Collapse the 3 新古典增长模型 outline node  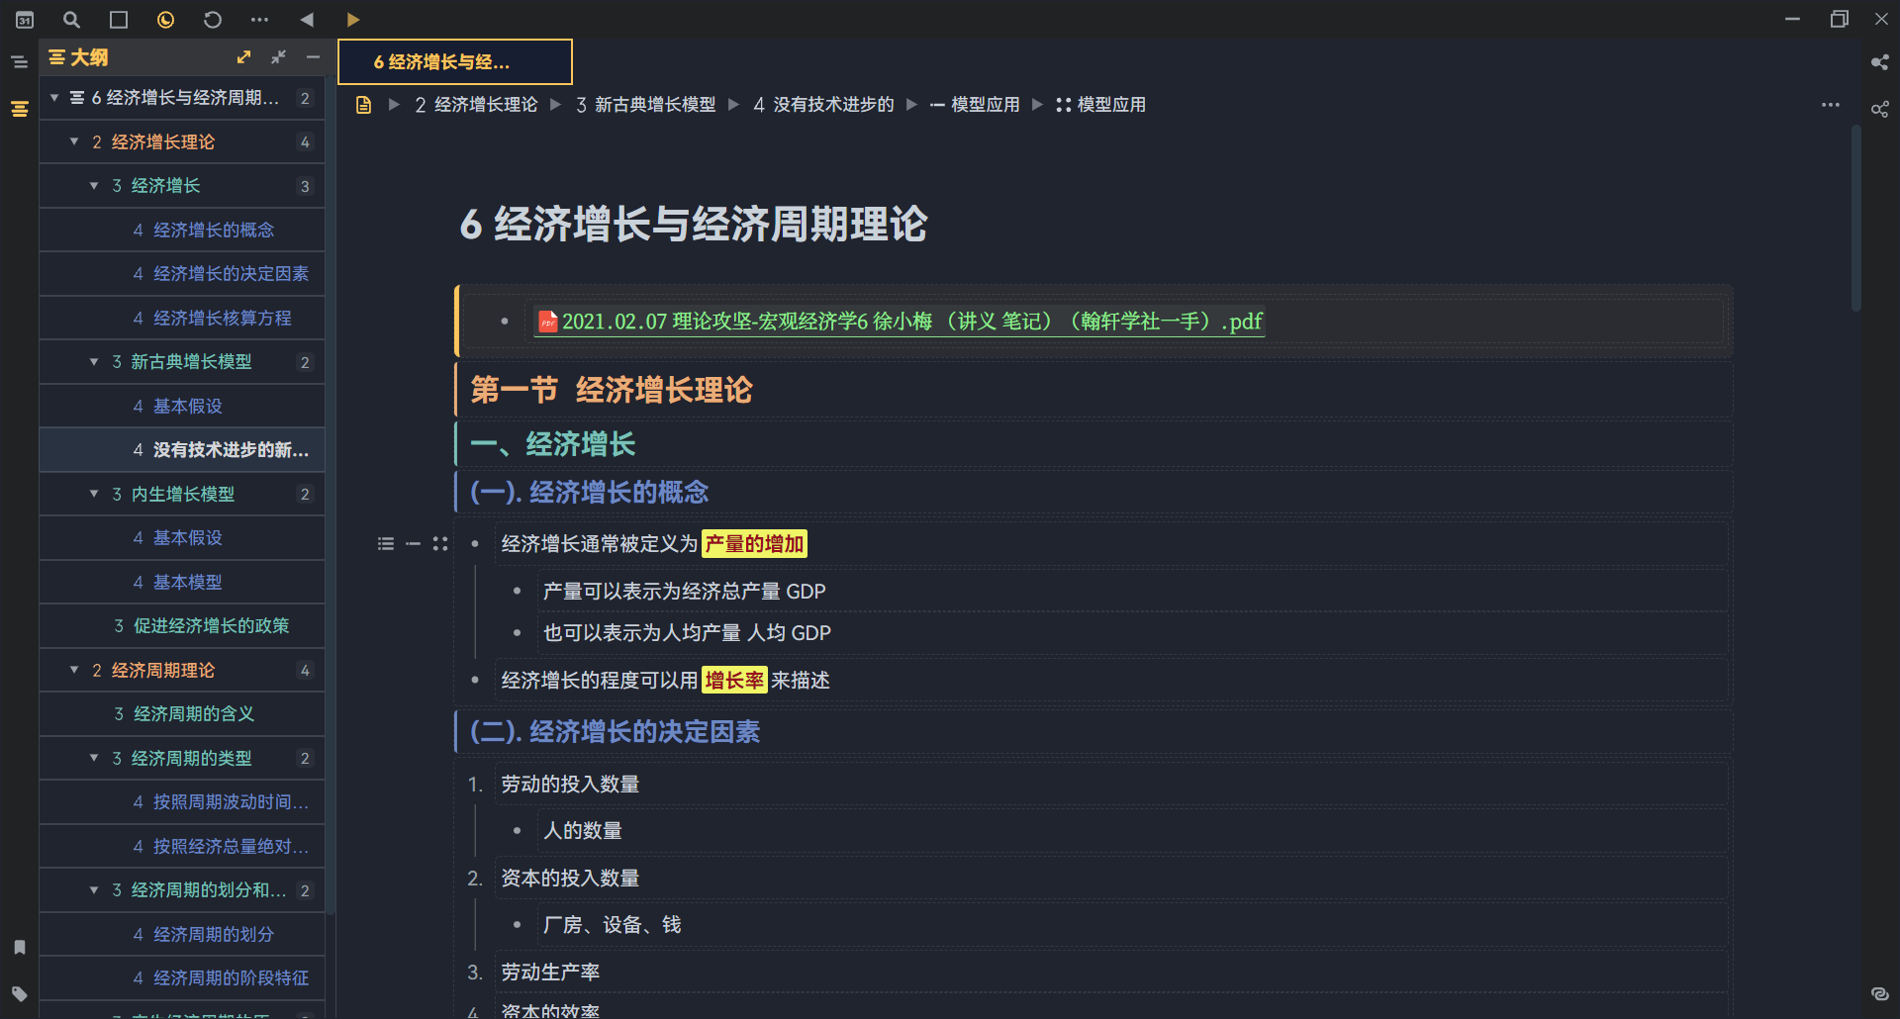[94, 362]
